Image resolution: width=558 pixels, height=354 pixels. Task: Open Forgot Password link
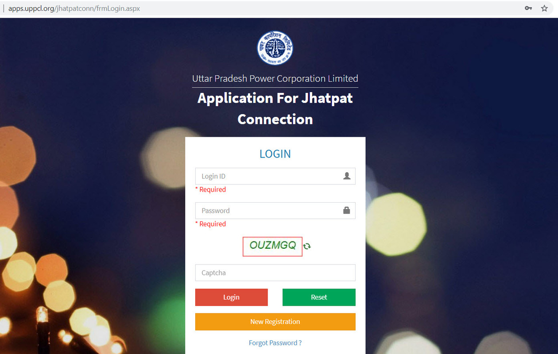click(275, 343)
